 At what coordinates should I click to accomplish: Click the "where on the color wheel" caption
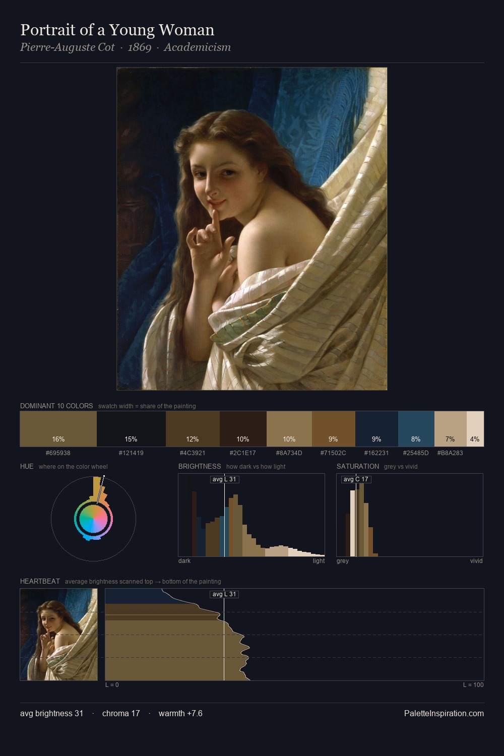click(73, 467)
